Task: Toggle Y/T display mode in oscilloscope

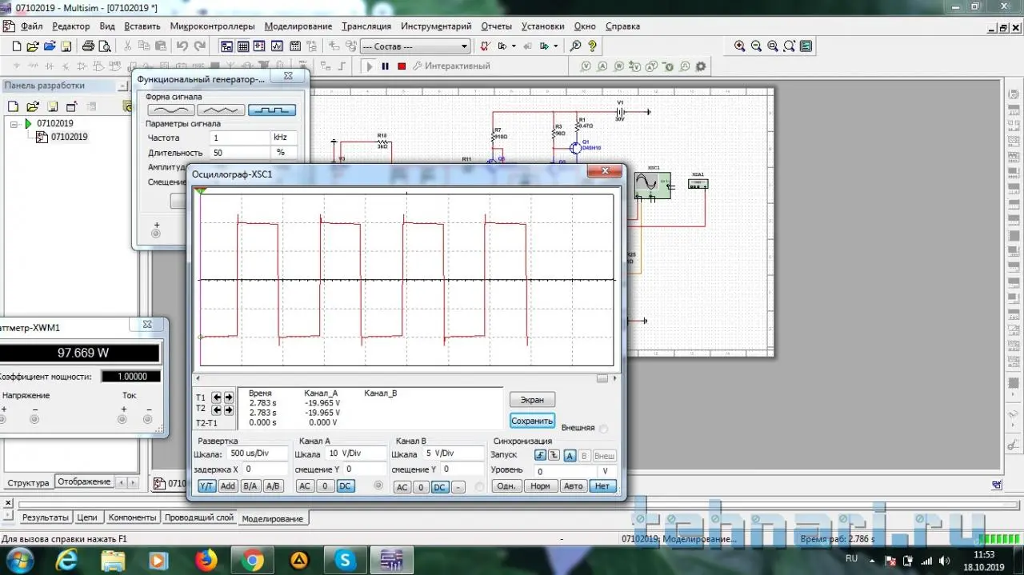Action: (x=206, y=486)
